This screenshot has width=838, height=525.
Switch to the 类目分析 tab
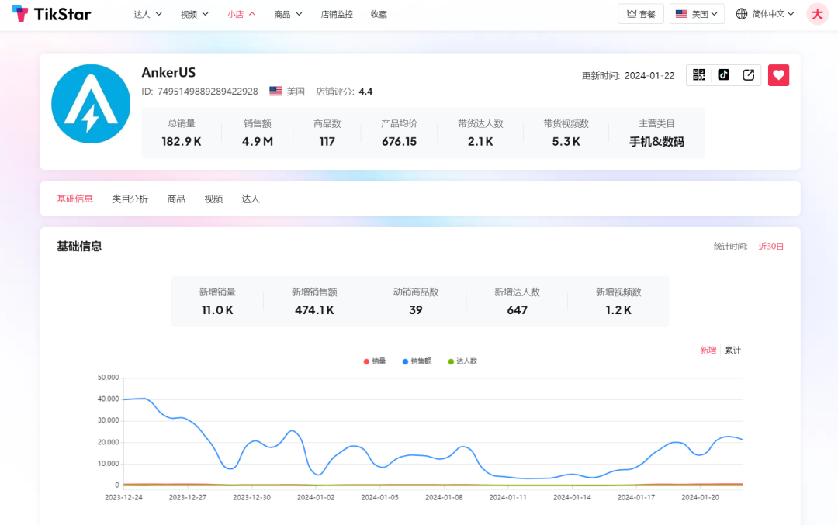(x=130, y=199)
